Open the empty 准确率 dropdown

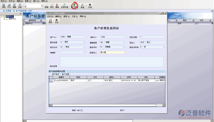84,52
